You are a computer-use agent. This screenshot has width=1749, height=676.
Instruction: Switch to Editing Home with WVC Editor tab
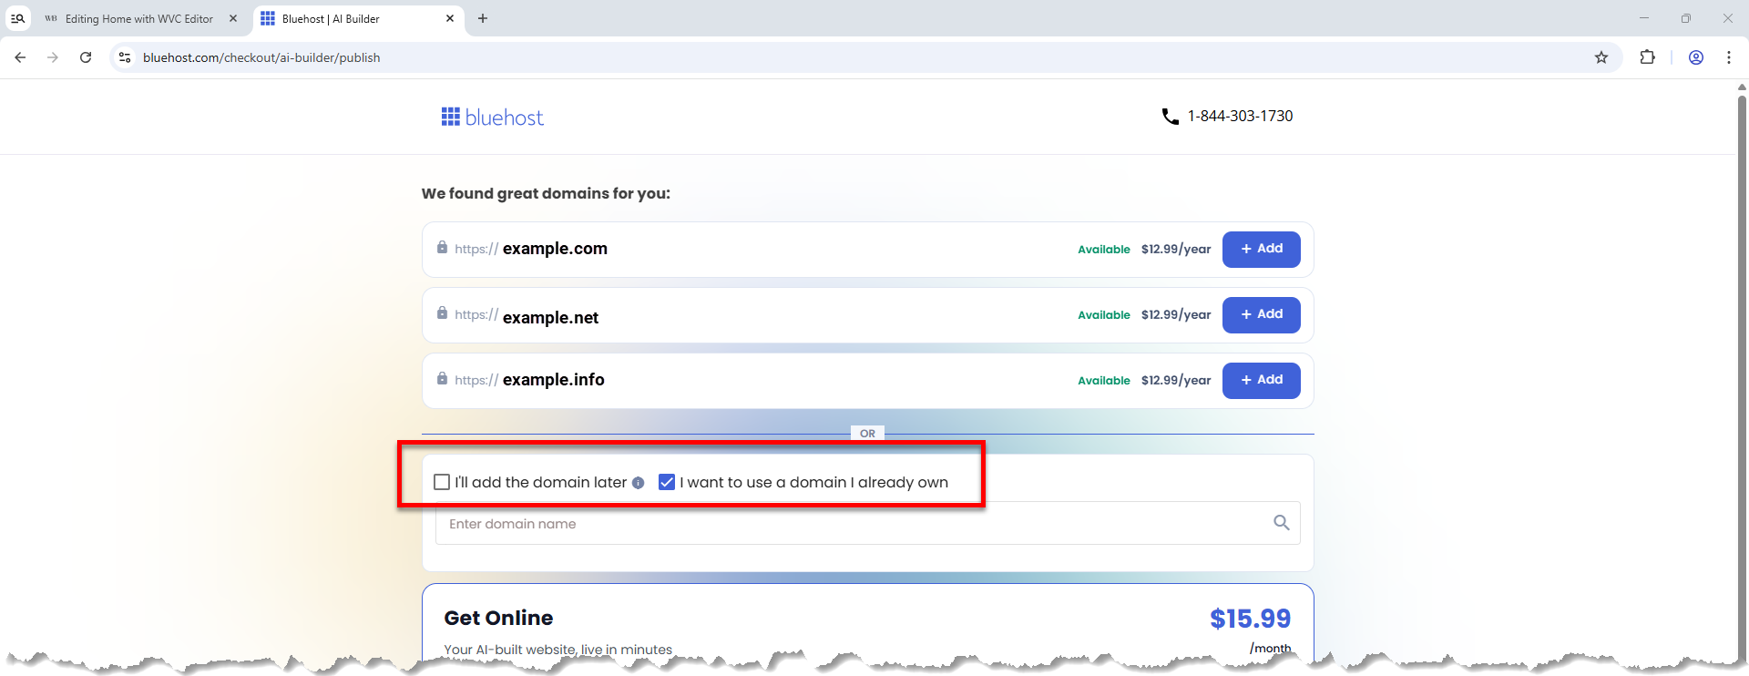(x=138, y=18)
